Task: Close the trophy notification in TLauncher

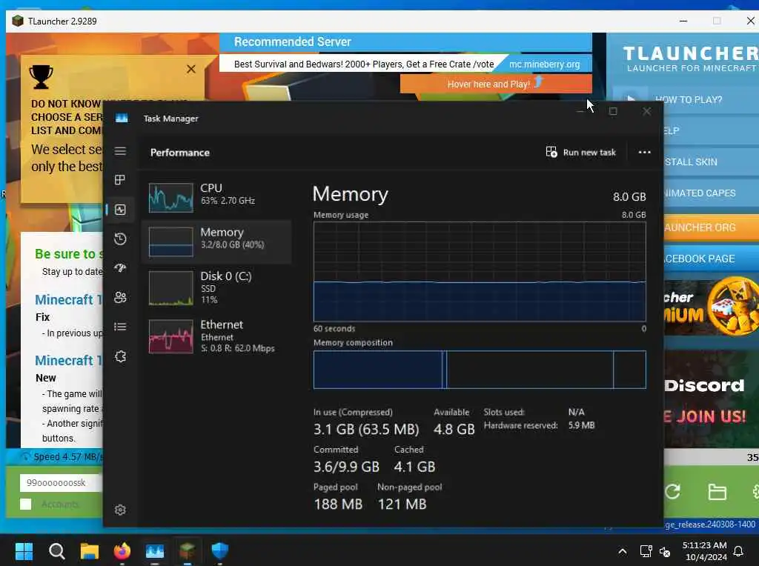Action: pyautogui.click(x=191, y=69)
